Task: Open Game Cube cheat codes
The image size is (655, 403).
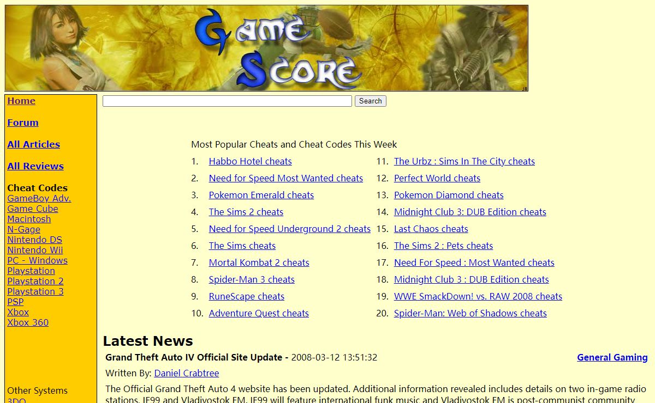Action: click(x=32, y=209)
